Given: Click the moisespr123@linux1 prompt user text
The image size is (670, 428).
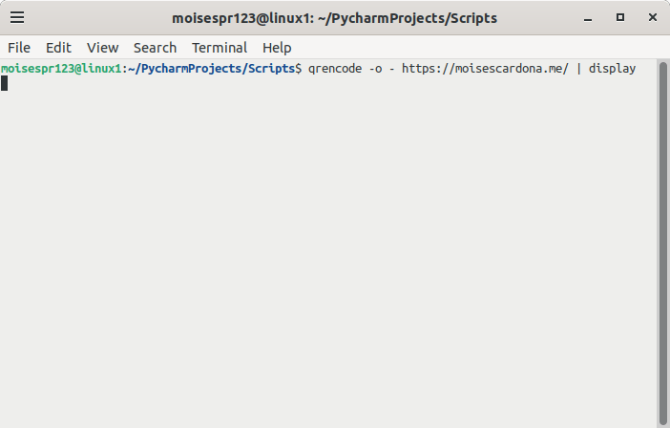Looking at the screenshot, I should pyautogui.click(x=61, y=69).
